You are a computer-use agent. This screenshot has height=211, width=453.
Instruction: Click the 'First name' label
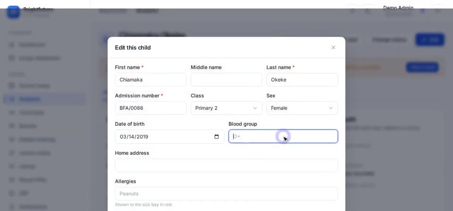click(127, 67)
